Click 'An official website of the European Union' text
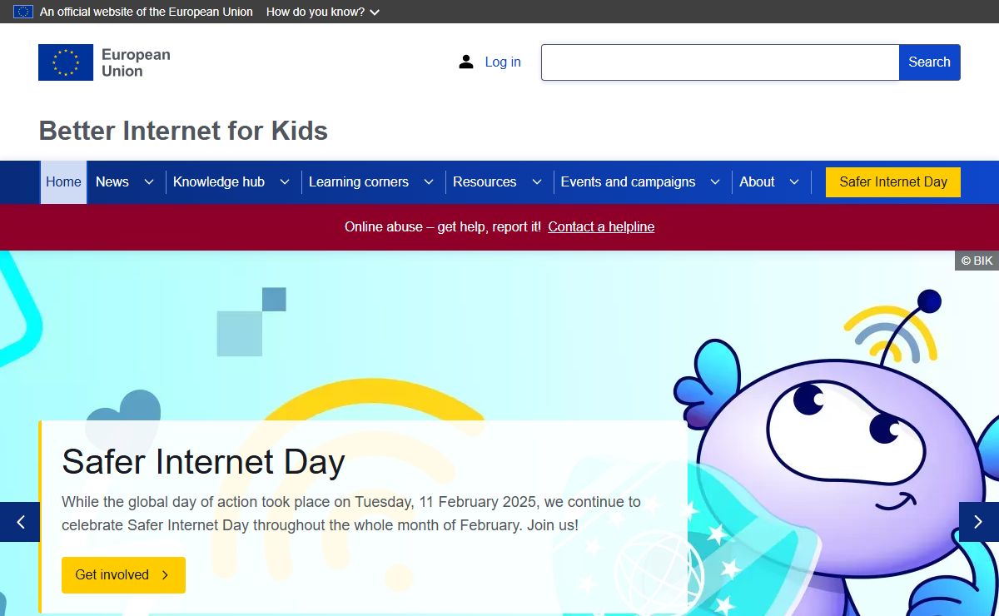 147,12
